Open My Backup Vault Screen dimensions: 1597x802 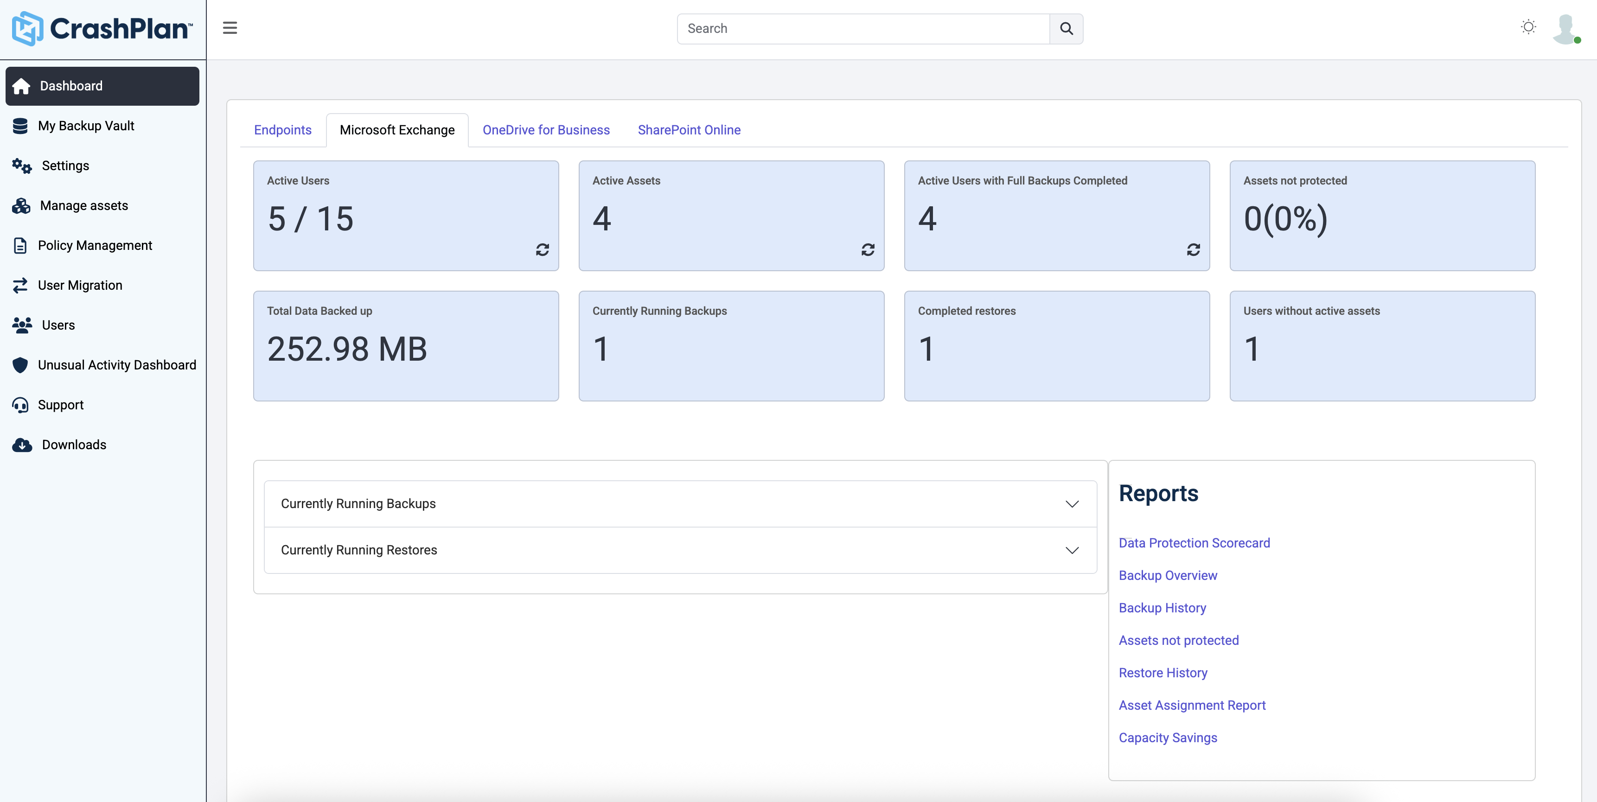point(87,125)
